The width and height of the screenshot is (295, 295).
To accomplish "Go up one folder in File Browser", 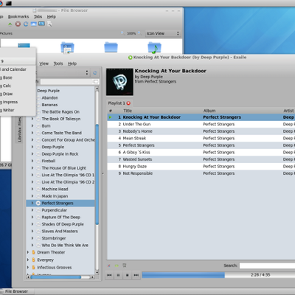I will 10,24.
